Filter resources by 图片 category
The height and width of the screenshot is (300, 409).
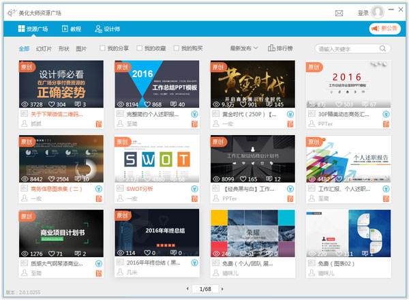[x=81, y=49]
